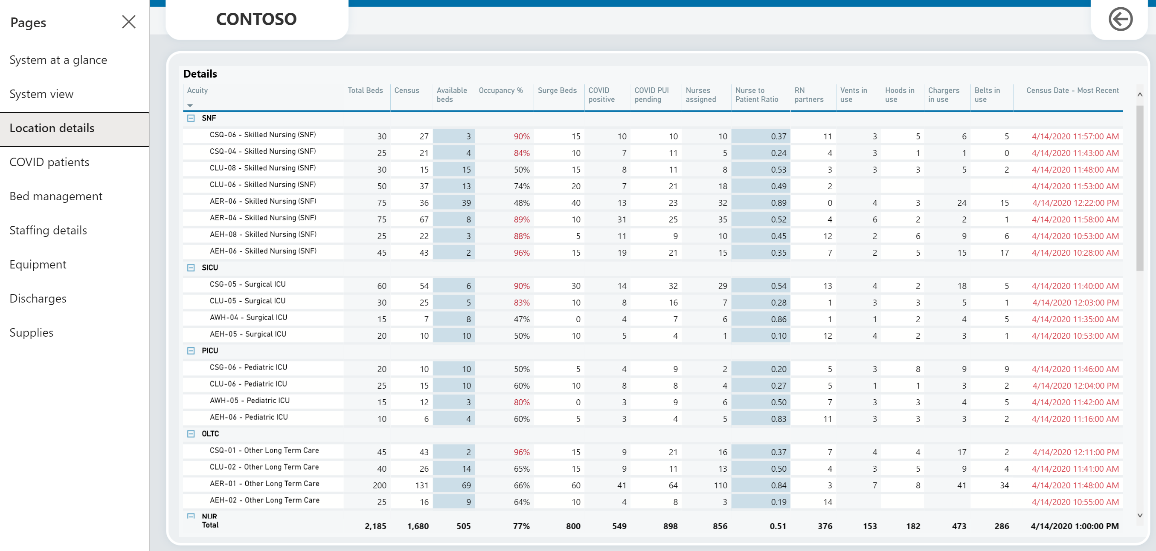Click the SNF section collapse icon

pyautogui.click(x=190, y=118)
